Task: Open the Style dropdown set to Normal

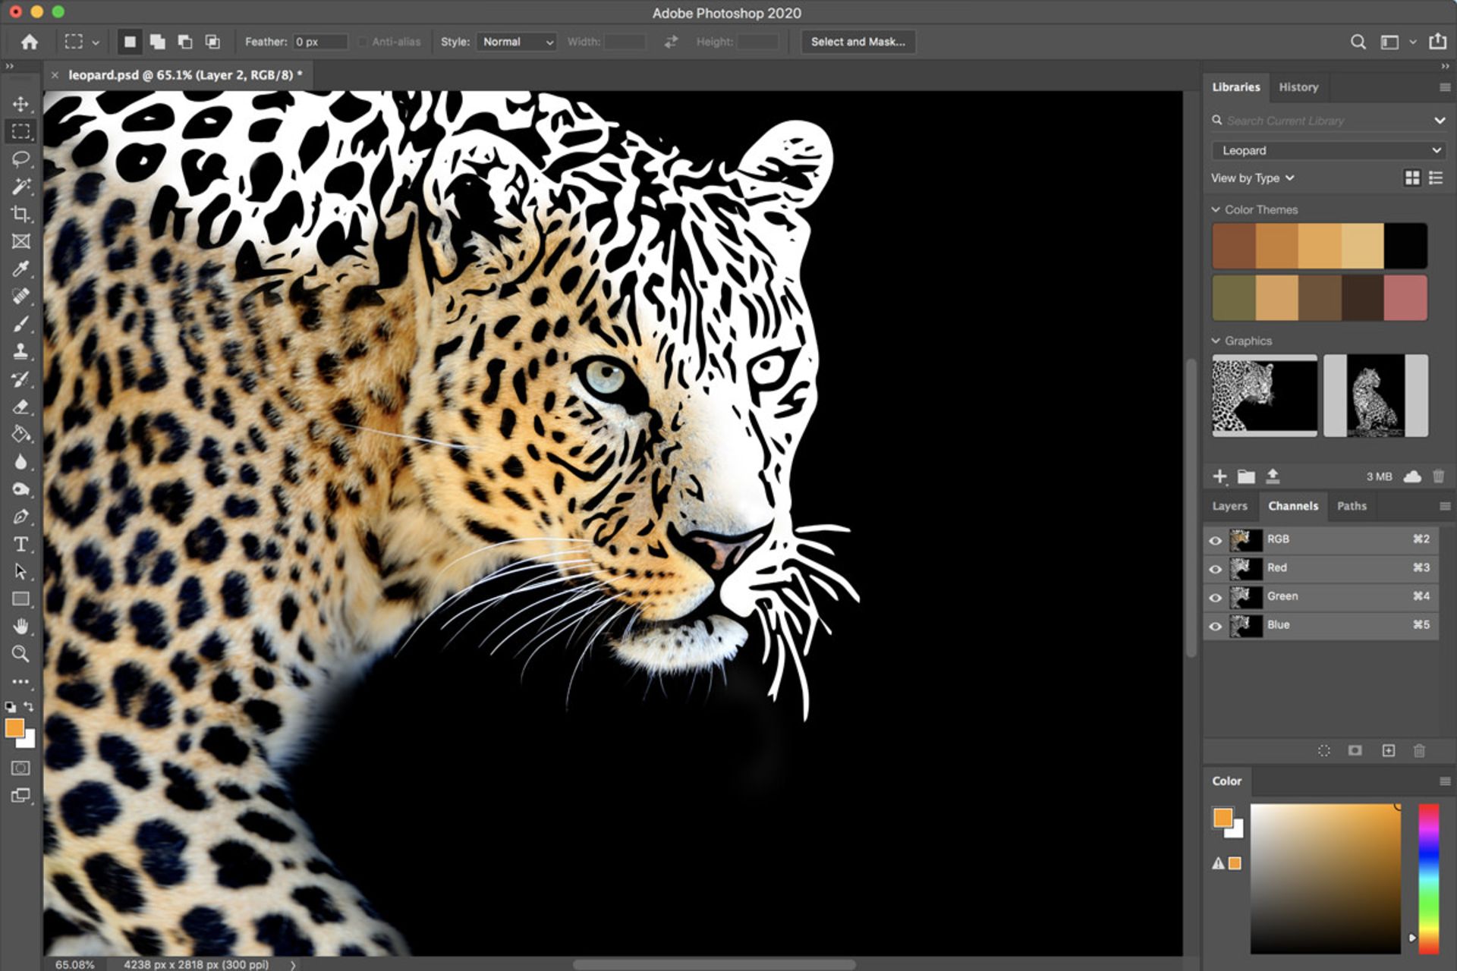Action: click(517, 42)
